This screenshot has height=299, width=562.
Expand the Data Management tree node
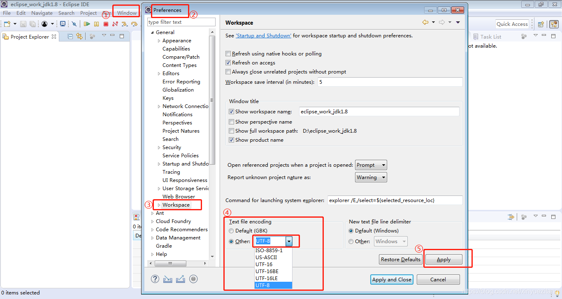point(152,238)
